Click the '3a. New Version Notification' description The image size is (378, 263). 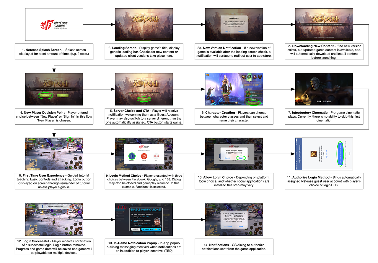pos(234,51)
